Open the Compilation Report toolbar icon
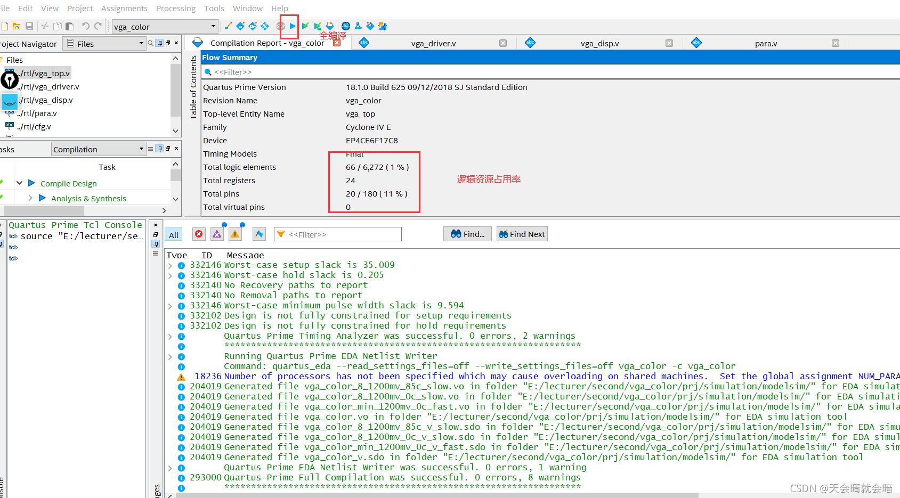This screenshot has height=498, width=900. (x=330, y=26)
